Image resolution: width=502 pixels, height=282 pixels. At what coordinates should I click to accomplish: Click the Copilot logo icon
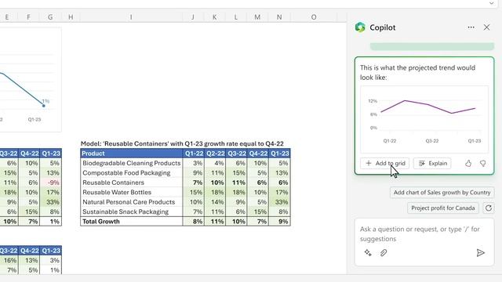360,27
